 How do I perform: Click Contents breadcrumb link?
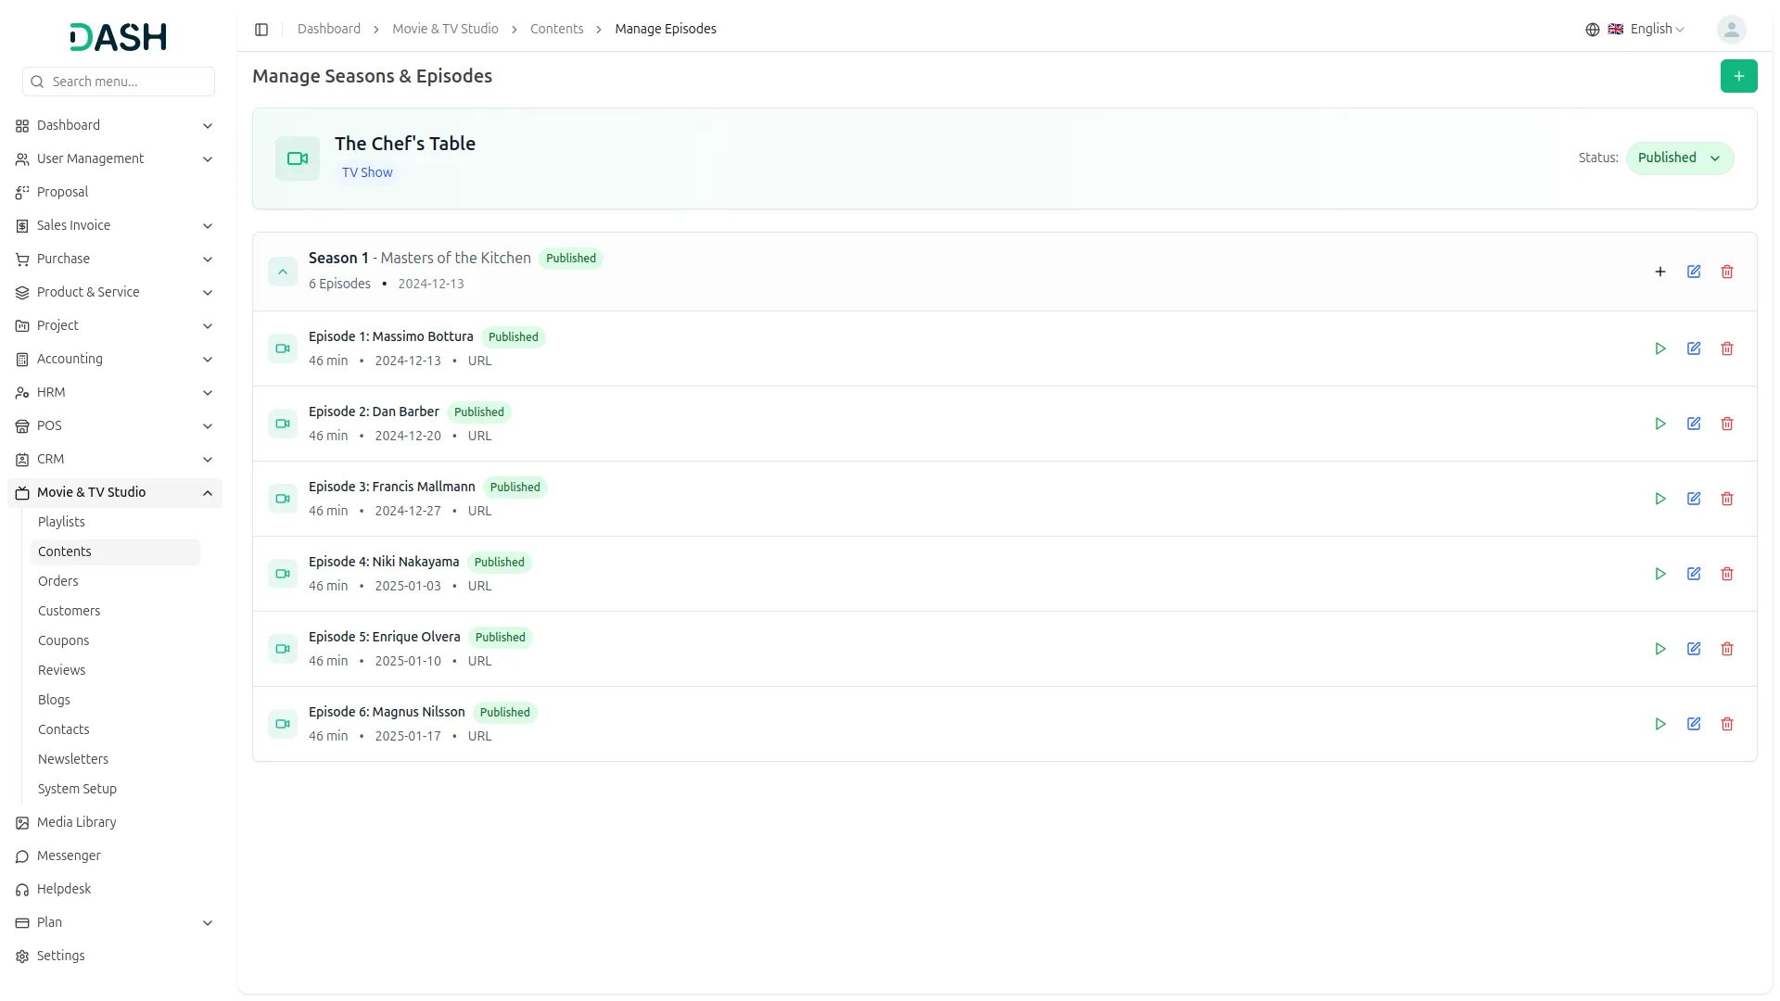[x=556, y=30]
